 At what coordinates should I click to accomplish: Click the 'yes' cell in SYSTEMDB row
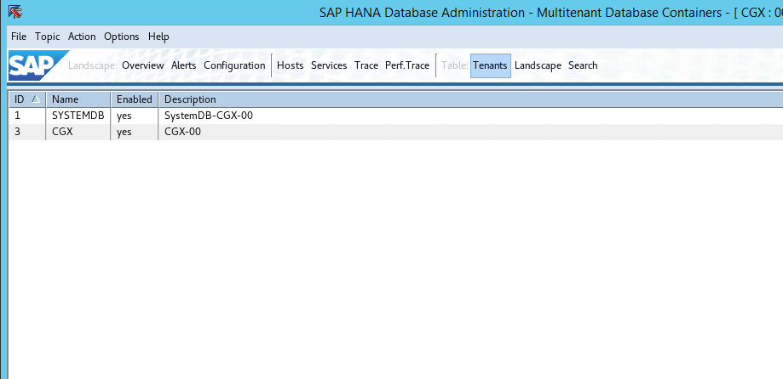tap(135, 116)
